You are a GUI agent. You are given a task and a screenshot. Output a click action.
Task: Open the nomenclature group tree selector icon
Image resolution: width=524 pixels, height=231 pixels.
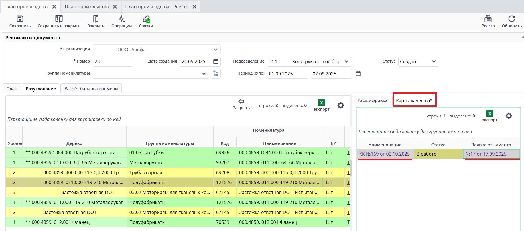tap(216, 74)
